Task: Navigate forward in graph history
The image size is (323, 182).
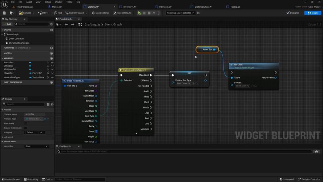Action: coord(73,24)
